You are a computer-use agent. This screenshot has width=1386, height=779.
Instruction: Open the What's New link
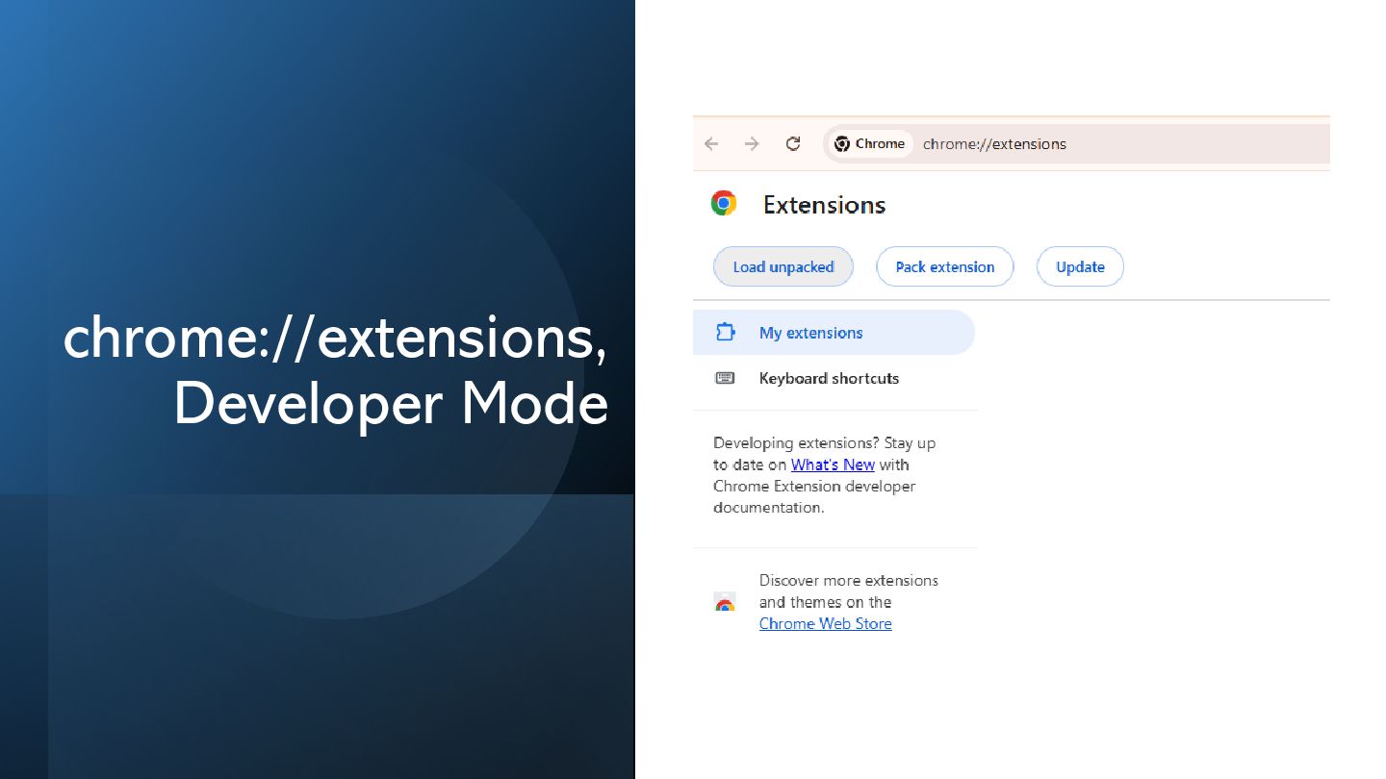(x=833, y=465)
